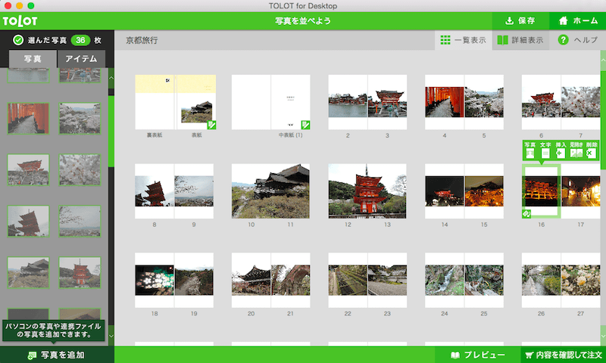Click the 保存 save button
Screen dimensions: 606x363
520,21
